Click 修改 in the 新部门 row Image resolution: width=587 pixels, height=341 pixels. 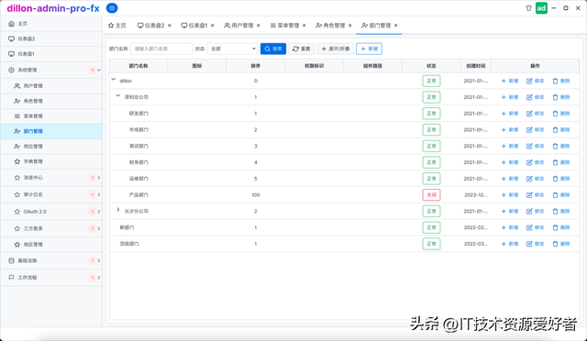click(535, 227)
